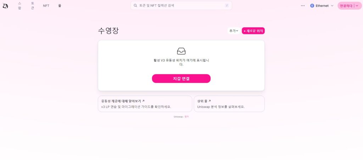
Task: Click the Uniswap unicorn logo
Action: tap(5, 6)
